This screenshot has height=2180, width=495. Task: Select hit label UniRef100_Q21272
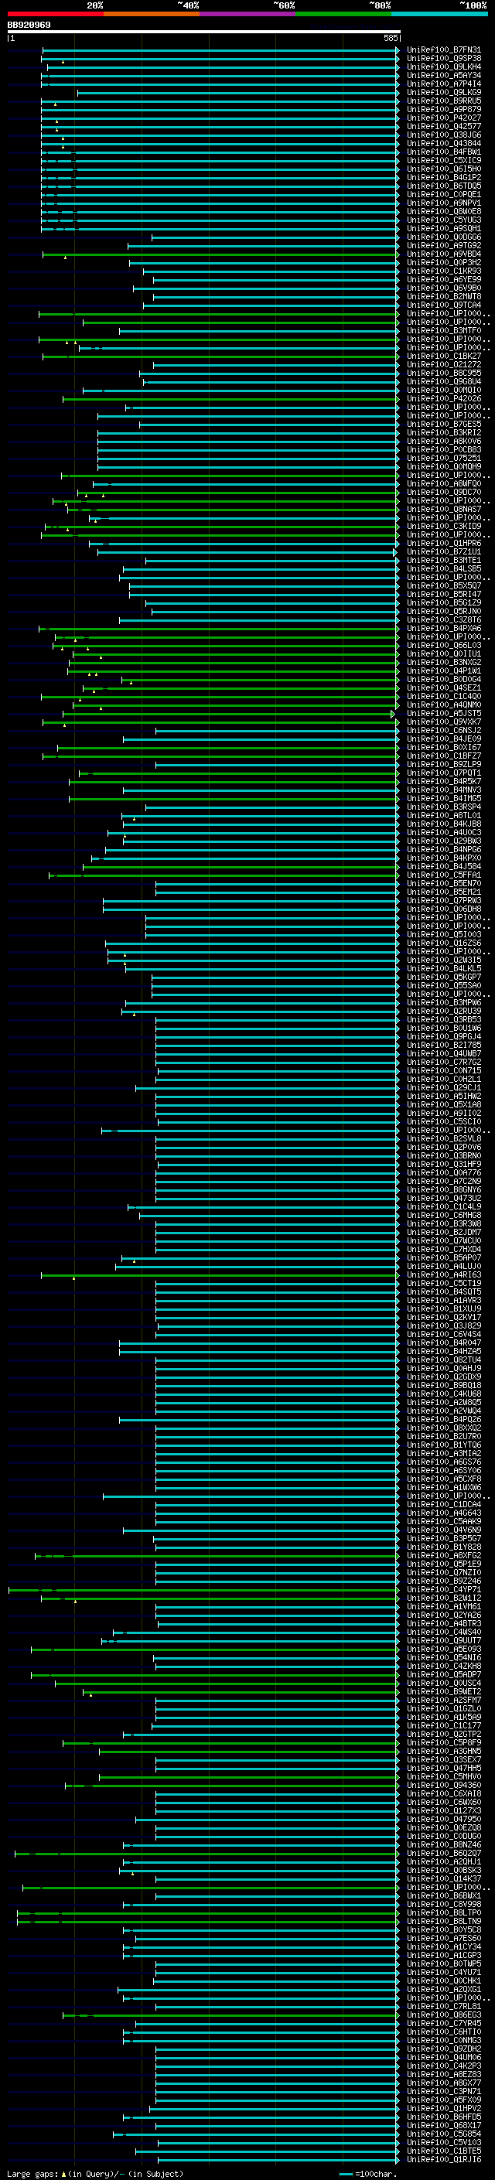(443, 365)
